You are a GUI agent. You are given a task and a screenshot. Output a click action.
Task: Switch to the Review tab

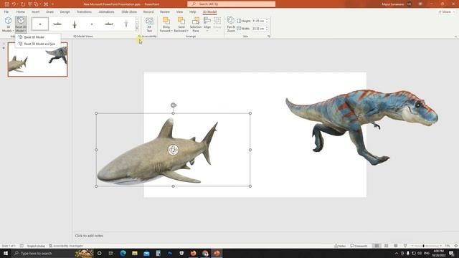(x=165, y=11)
